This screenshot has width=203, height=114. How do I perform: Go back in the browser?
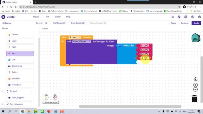[3, 7]
